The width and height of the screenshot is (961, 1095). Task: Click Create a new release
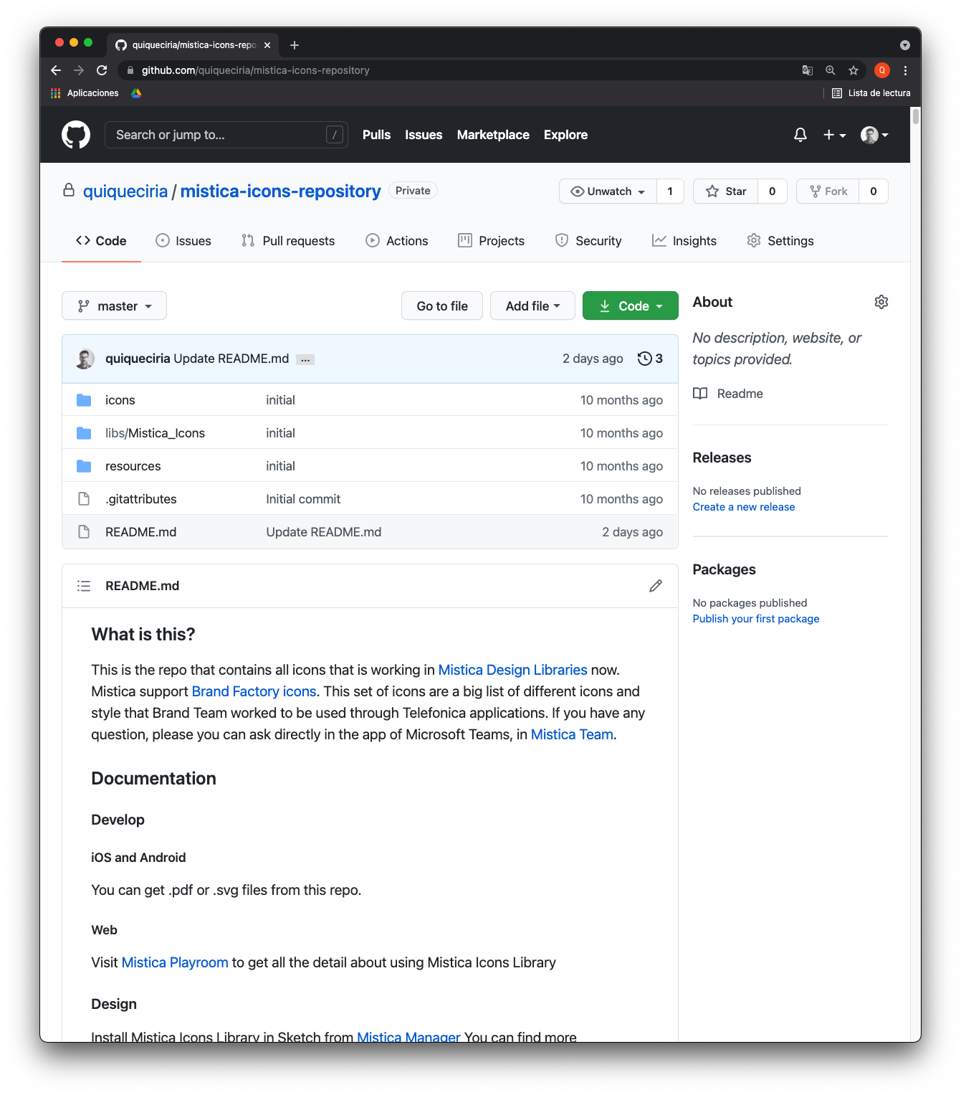744,507
